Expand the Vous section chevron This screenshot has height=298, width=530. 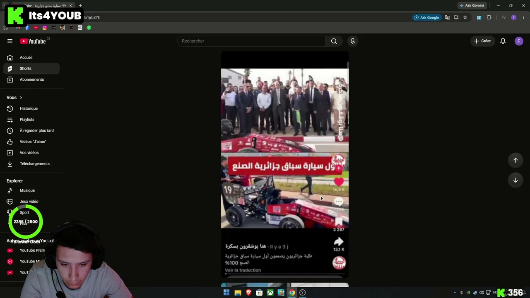click(21, 98)
